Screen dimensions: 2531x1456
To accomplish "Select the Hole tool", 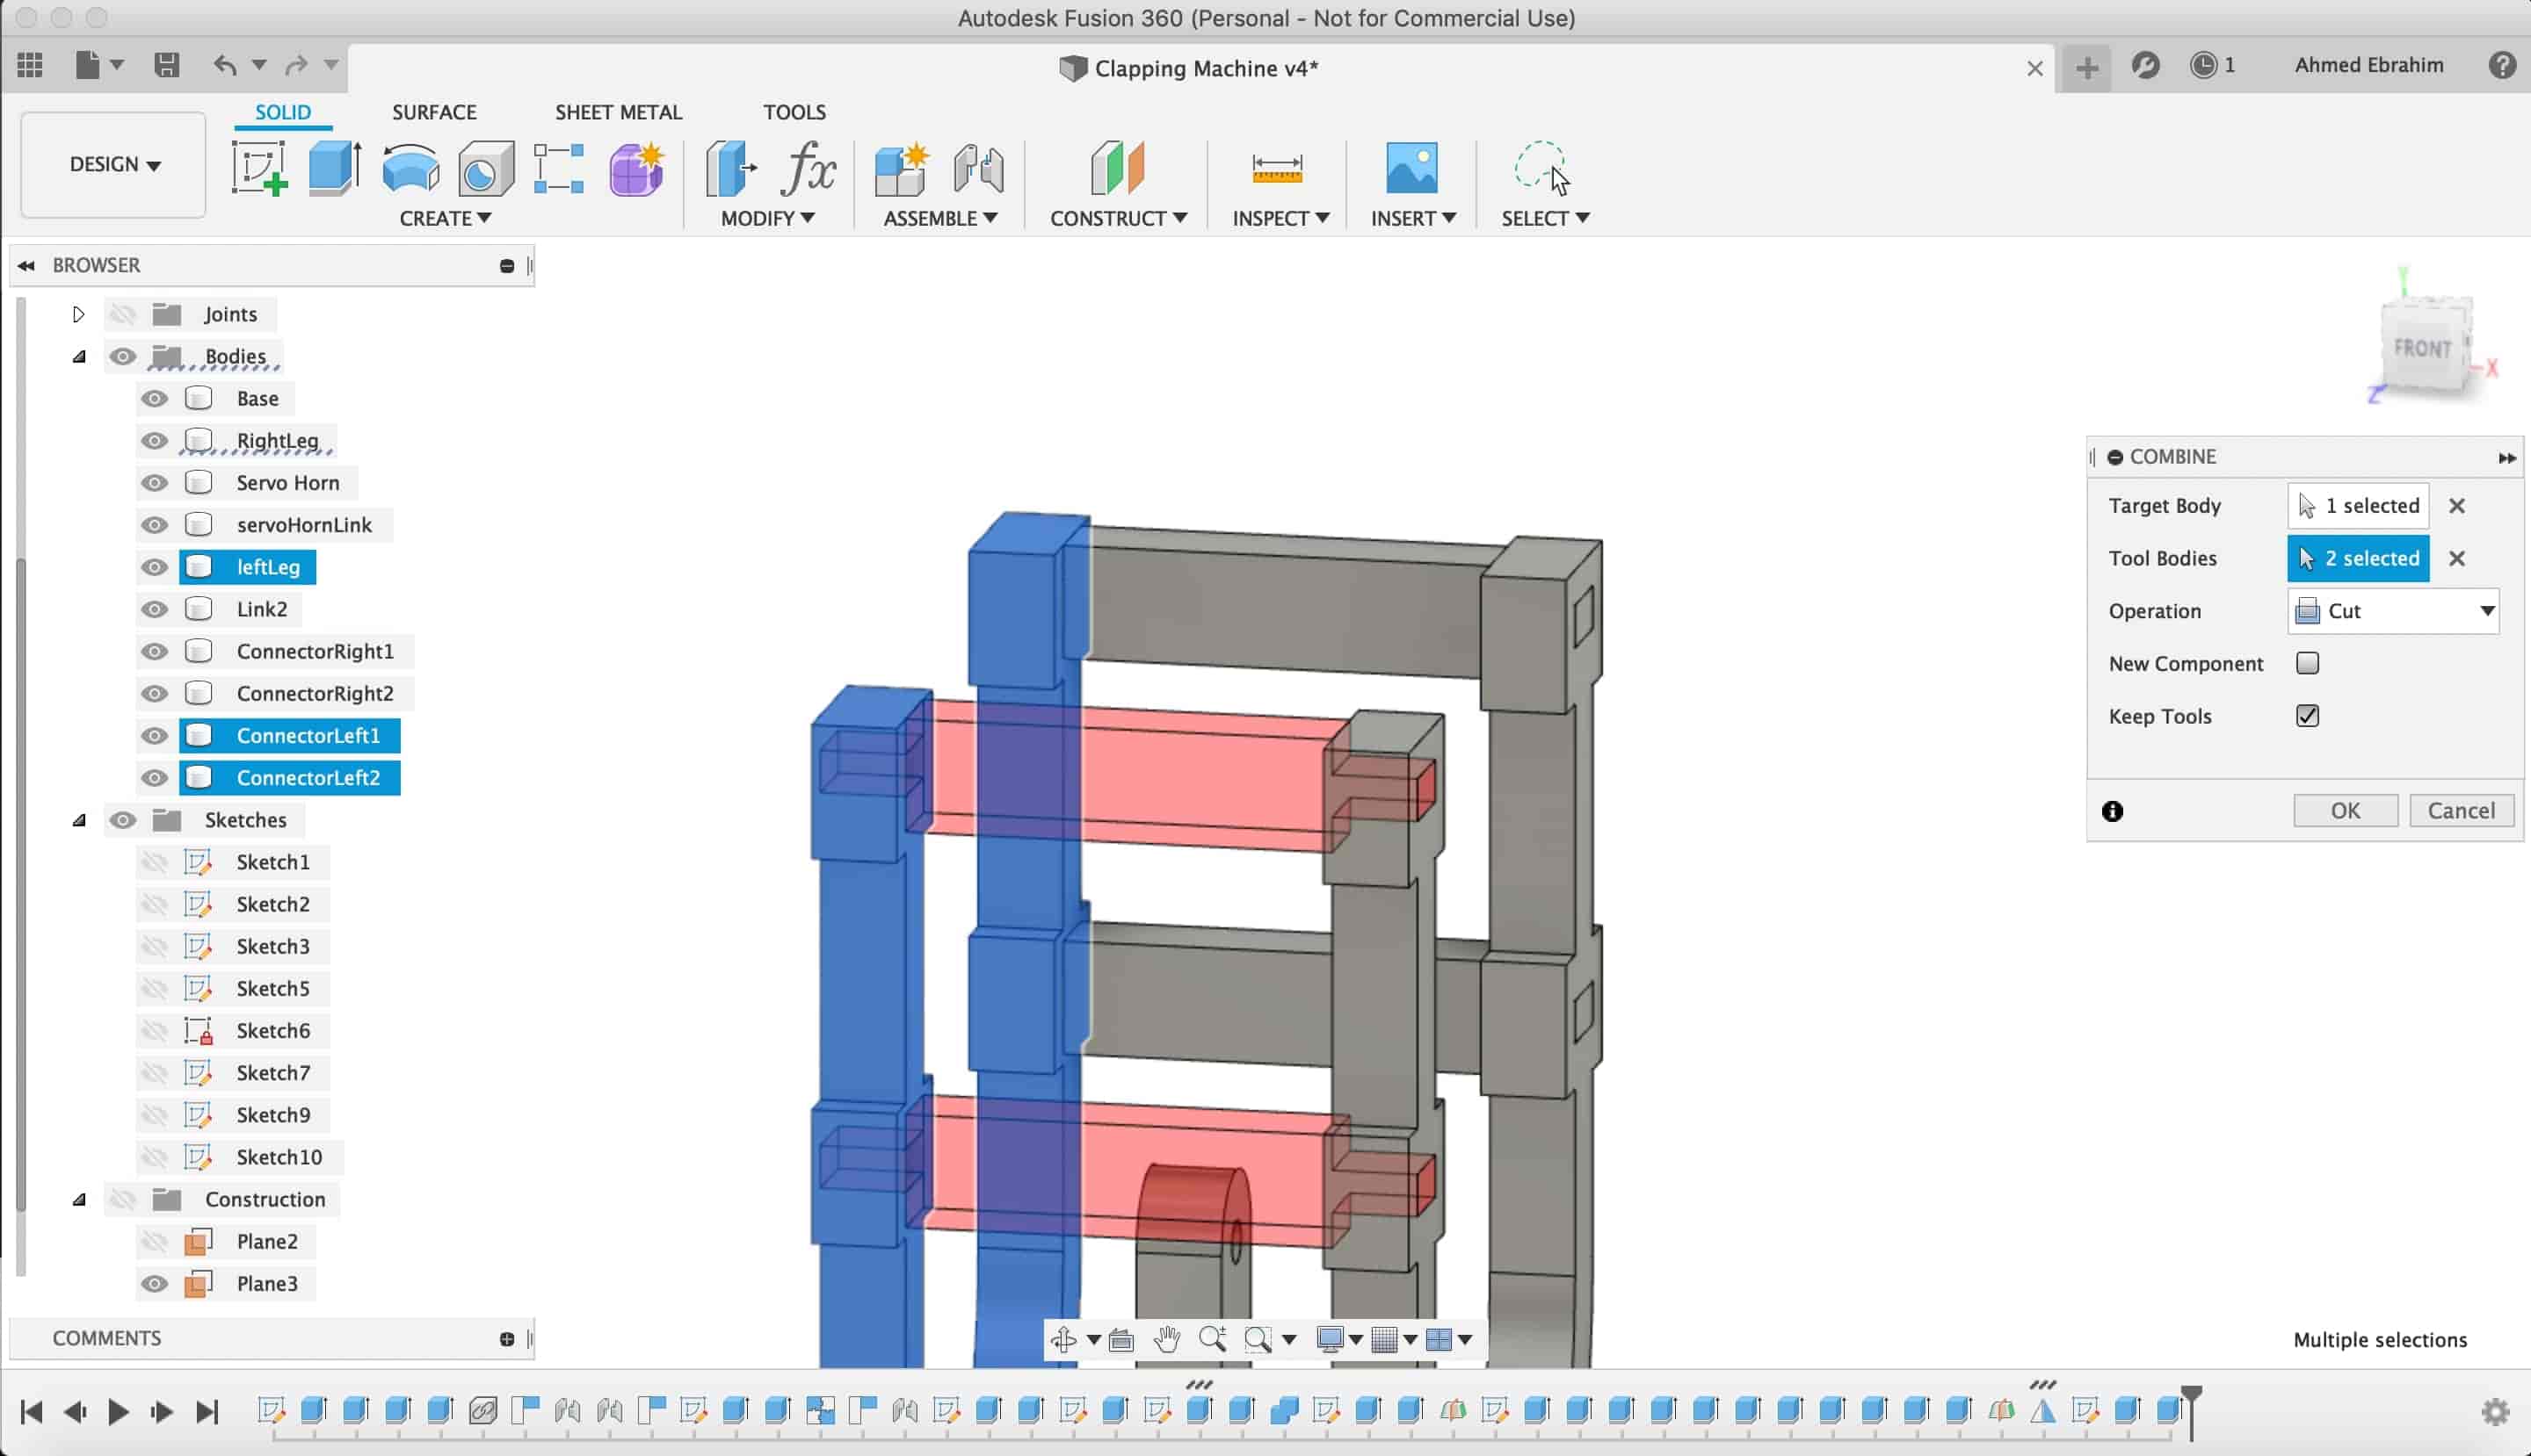I will pos(486,168).
